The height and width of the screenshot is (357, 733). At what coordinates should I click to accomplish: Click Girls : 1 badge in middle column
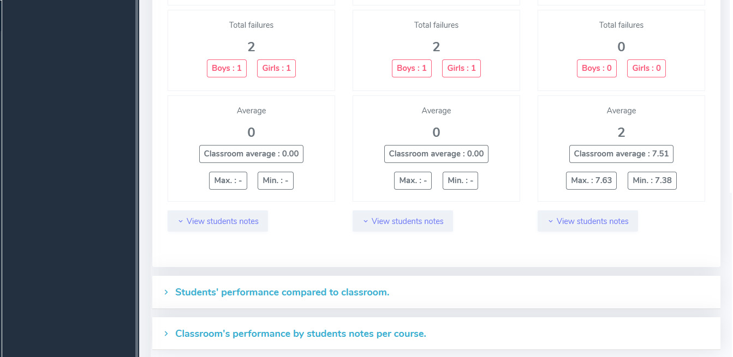click(x=461, y=68)
